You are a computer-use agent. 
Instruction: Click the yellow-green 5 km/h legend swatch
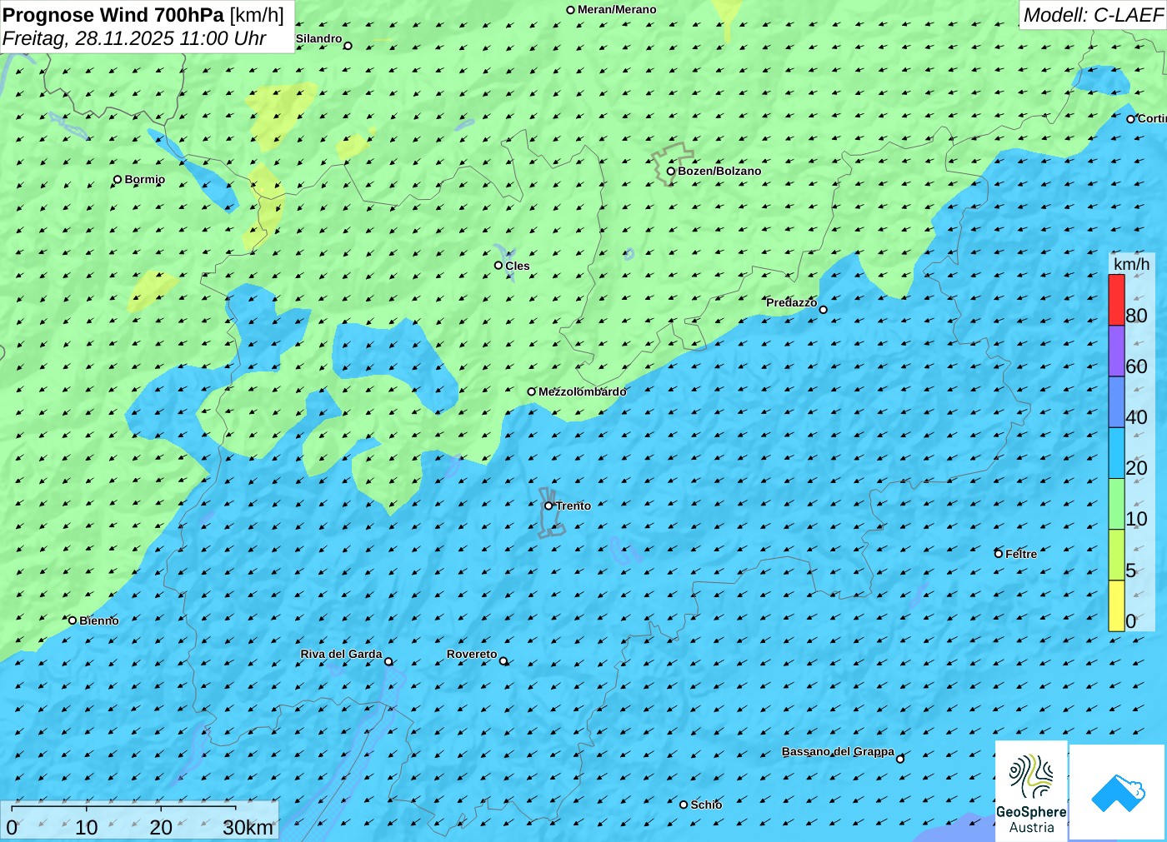point(1116,555)
